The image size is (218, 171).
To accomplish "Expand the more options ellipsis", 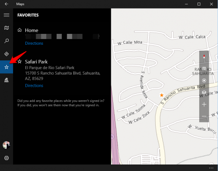I will [x=211, y=168].
